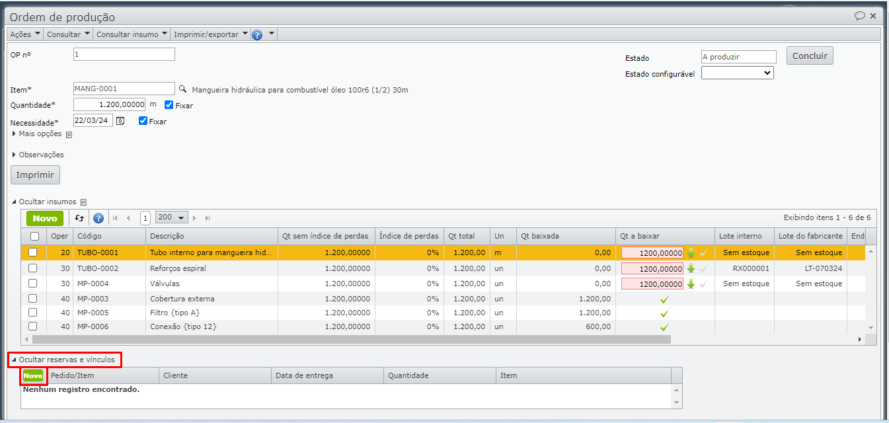Click green download arrow for TUBO-0001 row
Image resolution: width=889 pixels, height=423 pixels.
tap(691, 252)
